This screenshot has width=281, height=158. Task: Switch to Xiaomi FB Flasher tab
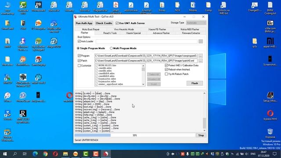(x=157, y=29)
